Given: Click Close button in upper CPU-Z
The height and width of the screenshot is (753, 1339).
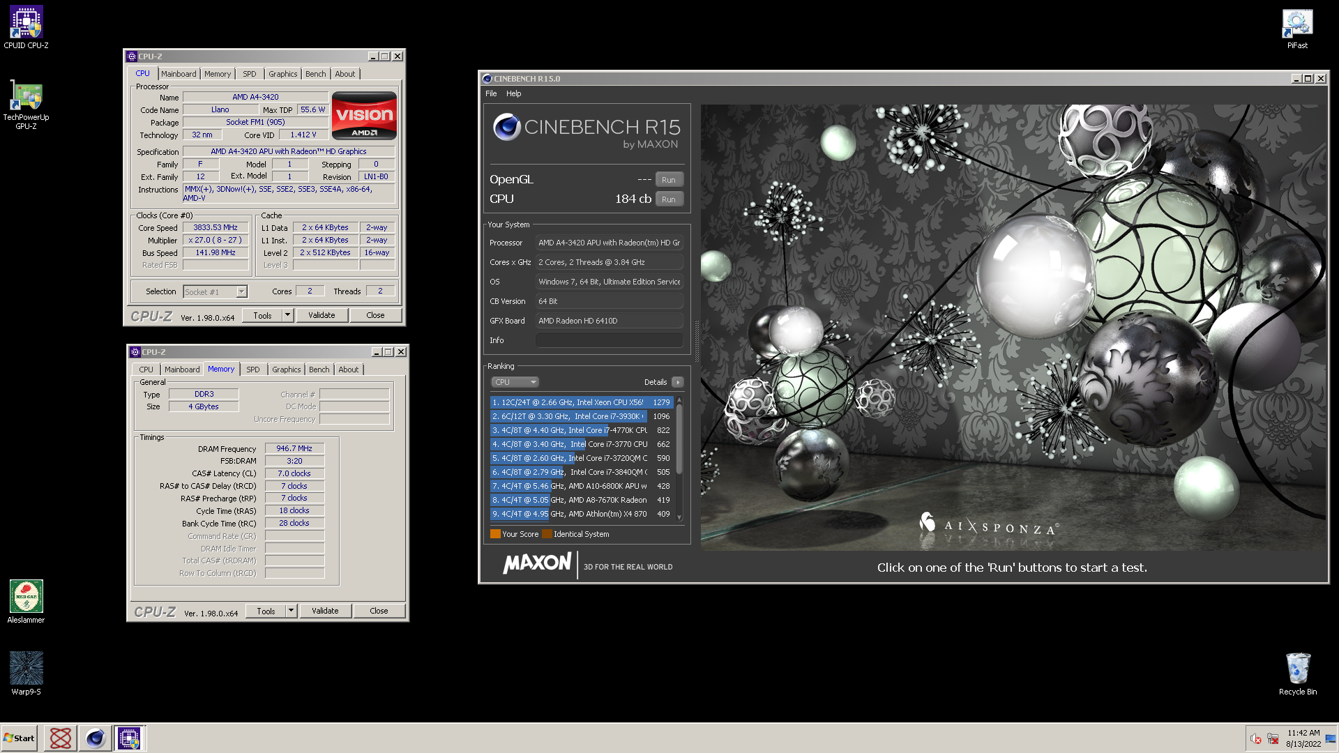Looking at the screenshot, I should point(375,315).
